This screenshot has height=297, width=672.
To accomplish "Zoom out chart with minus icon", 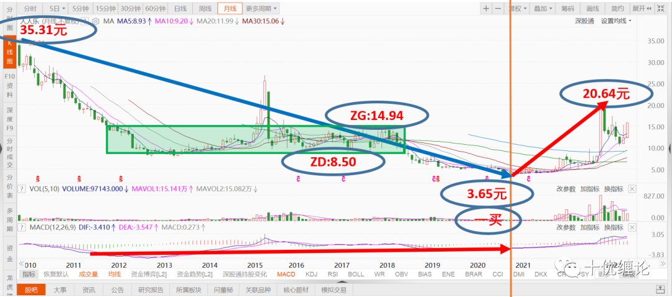I will [x=498, y=8].
